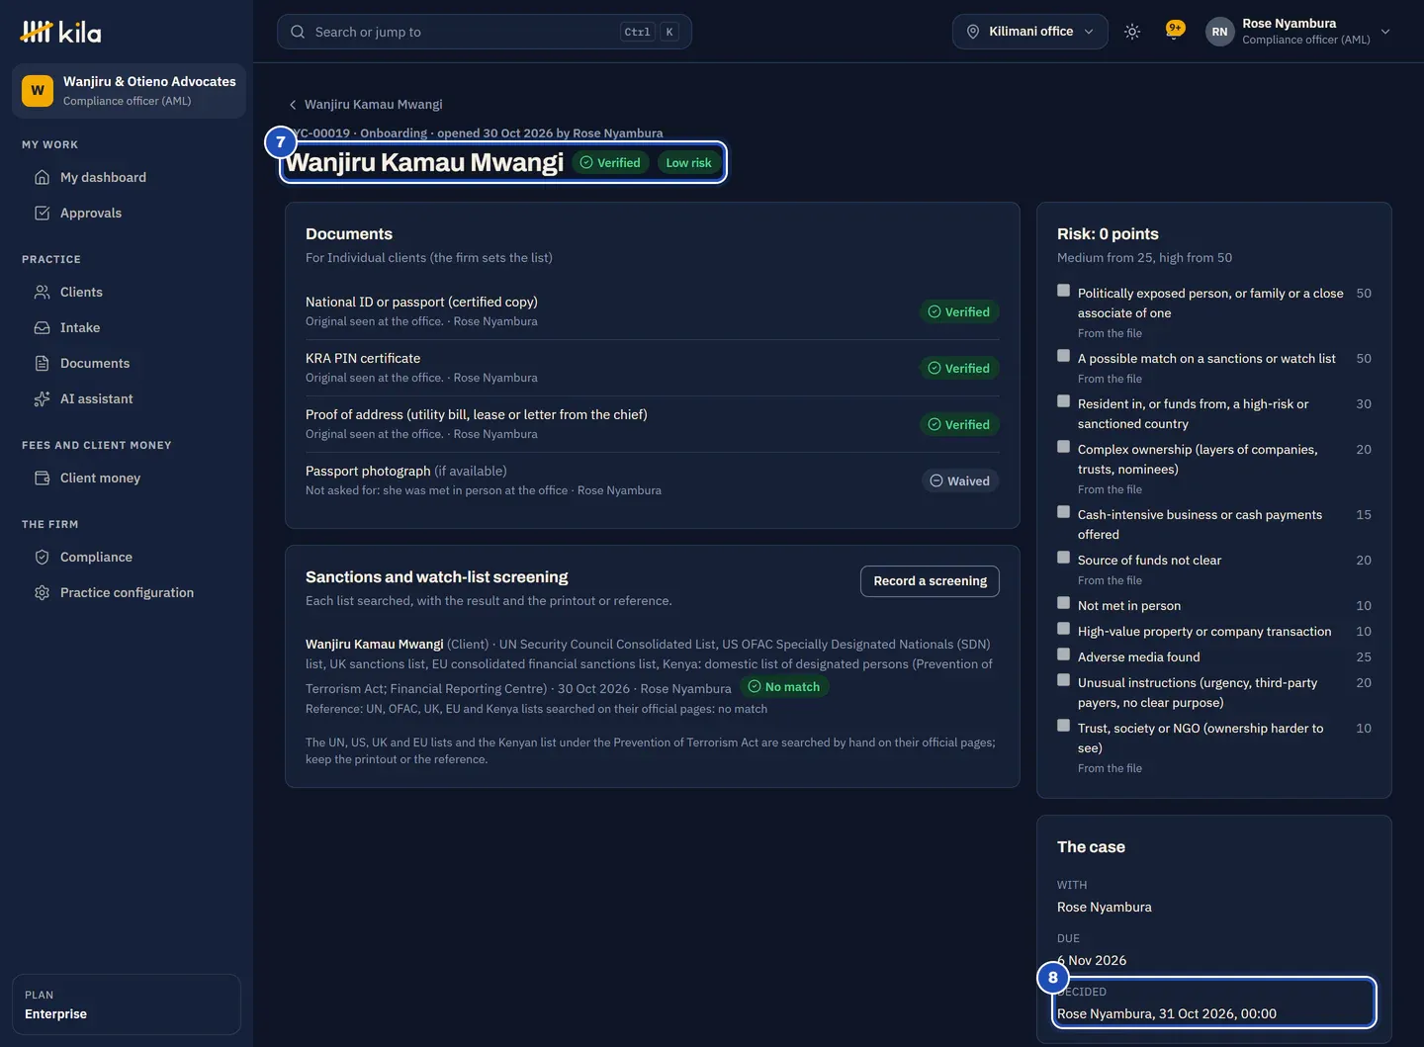The width and height of the screenshot is (1424, 1047).
Task: Go to Approvals in the sidebar
Action: pyautogui.click(x=127, y=213)
